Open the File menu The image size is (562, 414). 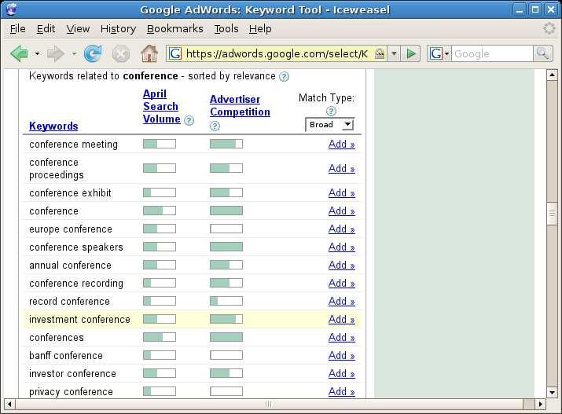(17, 28)
